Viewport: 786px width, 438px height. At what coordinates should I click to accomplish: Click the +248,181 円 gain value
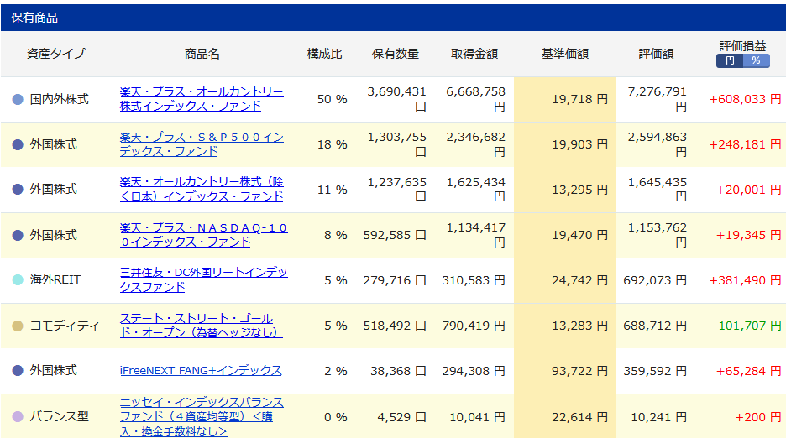click(745, 144)
